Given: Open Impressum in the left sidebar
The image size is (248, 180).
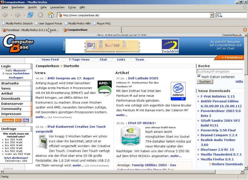Looking at the screenshot, I should (16, 114).
